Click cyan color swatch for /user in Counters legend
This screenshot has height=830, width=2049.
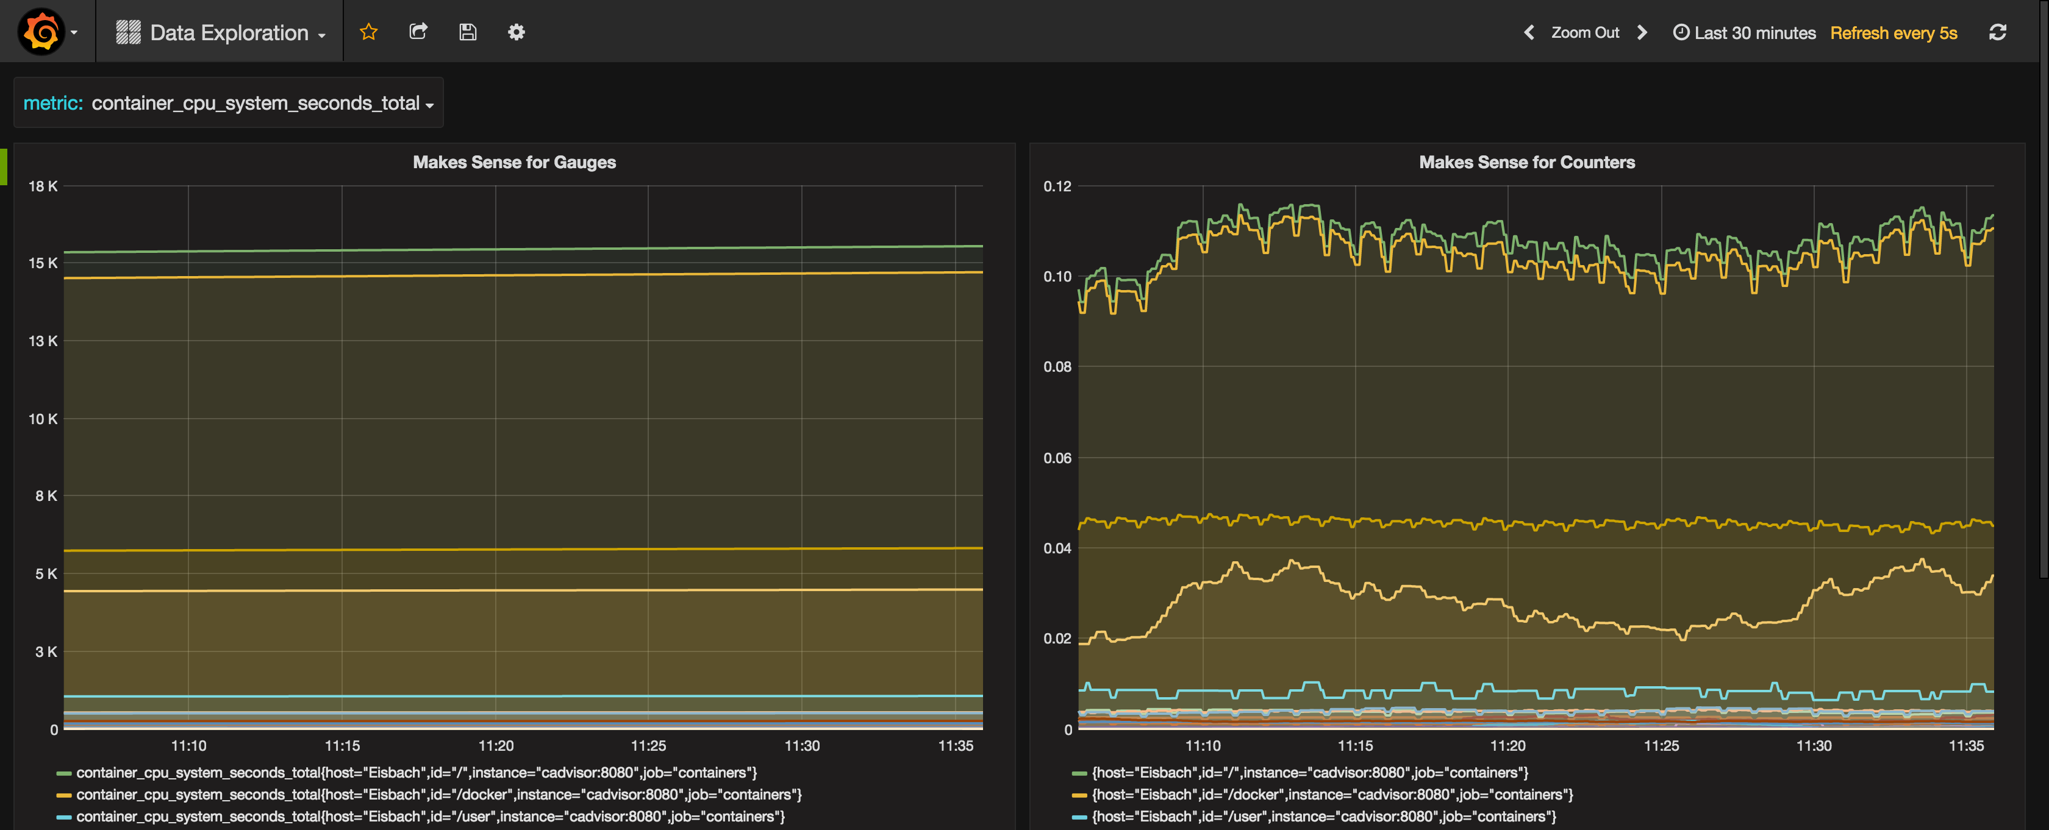click(x=1079, y=817)
